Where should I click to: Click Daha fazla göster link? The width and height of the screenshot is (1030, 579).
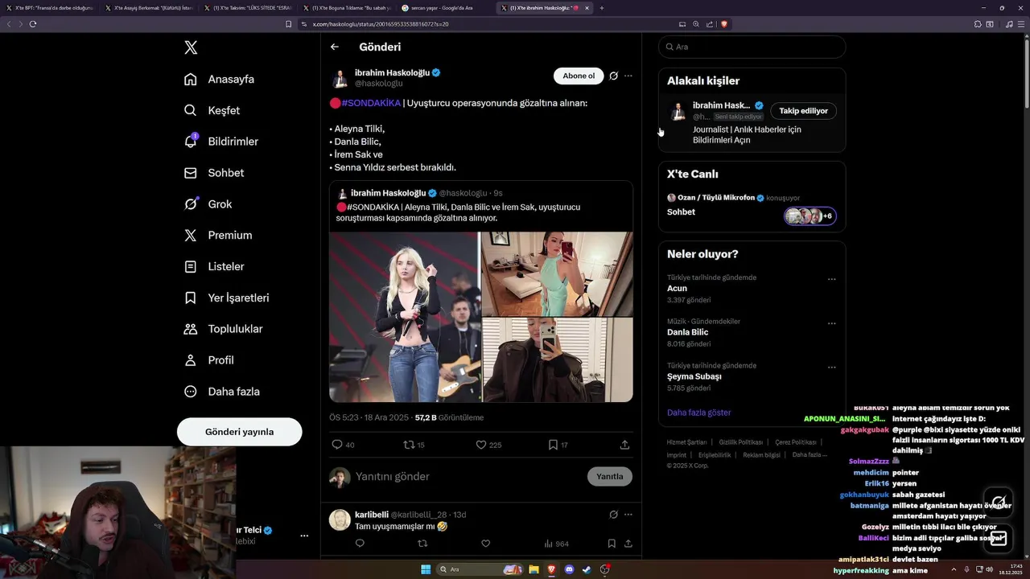click(698, 413)
